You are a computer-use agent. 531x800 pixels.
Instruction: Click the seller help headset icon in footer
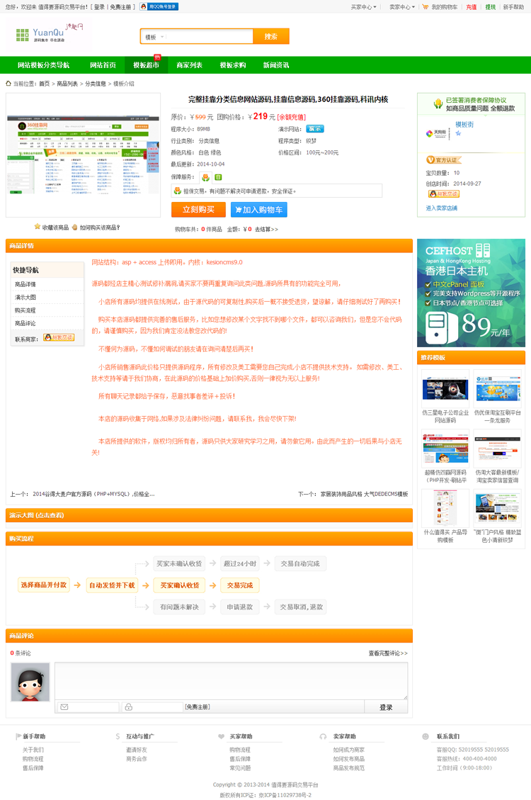point(323,736)
